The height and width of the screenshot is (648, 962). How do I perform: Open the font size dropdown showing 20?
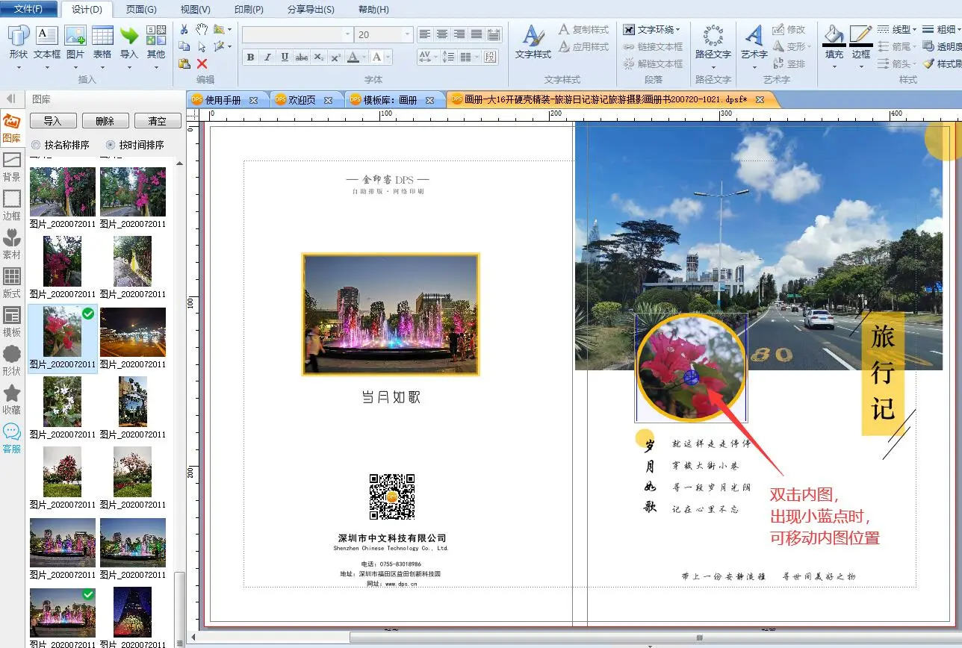click(x=407, y=35)
